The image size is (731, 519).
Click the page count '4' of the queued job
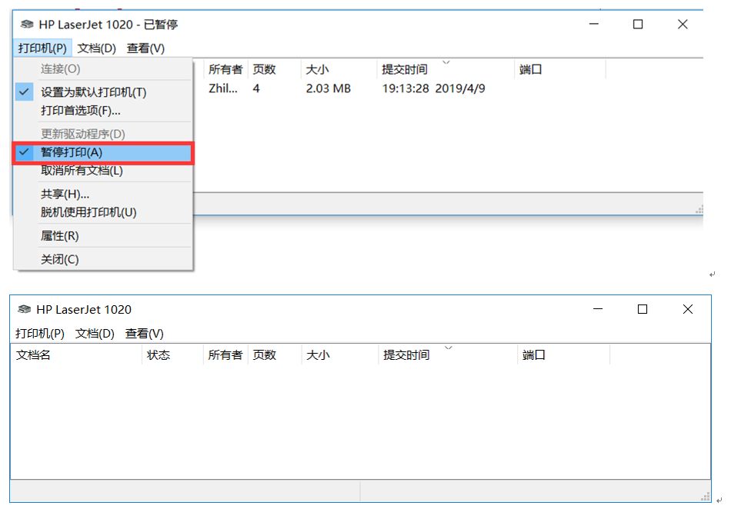tap(256, 88)
